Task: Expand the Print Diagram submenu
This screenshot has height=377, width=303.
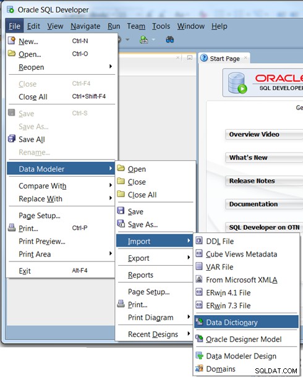Action: coord(189,317)
